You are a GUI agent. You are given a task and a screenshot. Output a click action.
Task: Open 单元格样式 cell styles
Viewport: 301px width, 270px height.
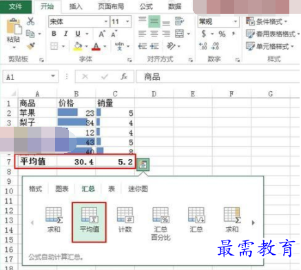[270, 46]
